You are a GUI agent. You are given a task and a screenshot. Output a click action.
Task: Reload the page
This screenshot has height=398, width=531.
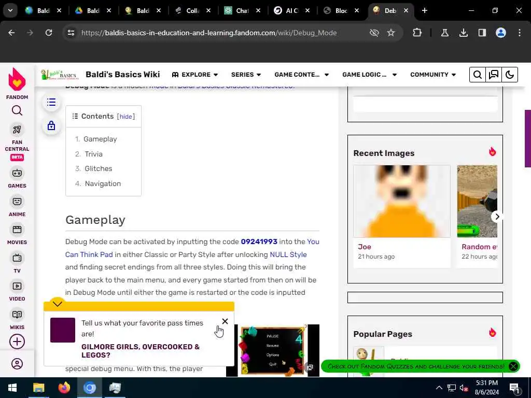pos(49,33)
